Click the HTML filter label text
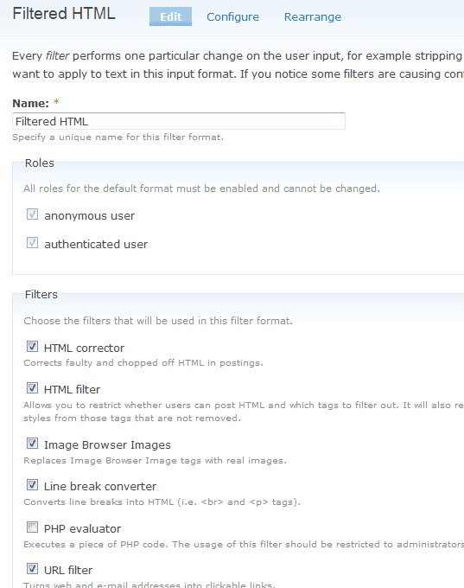The width and height of the screenshot is (464, 588). [x=72, y=390]
